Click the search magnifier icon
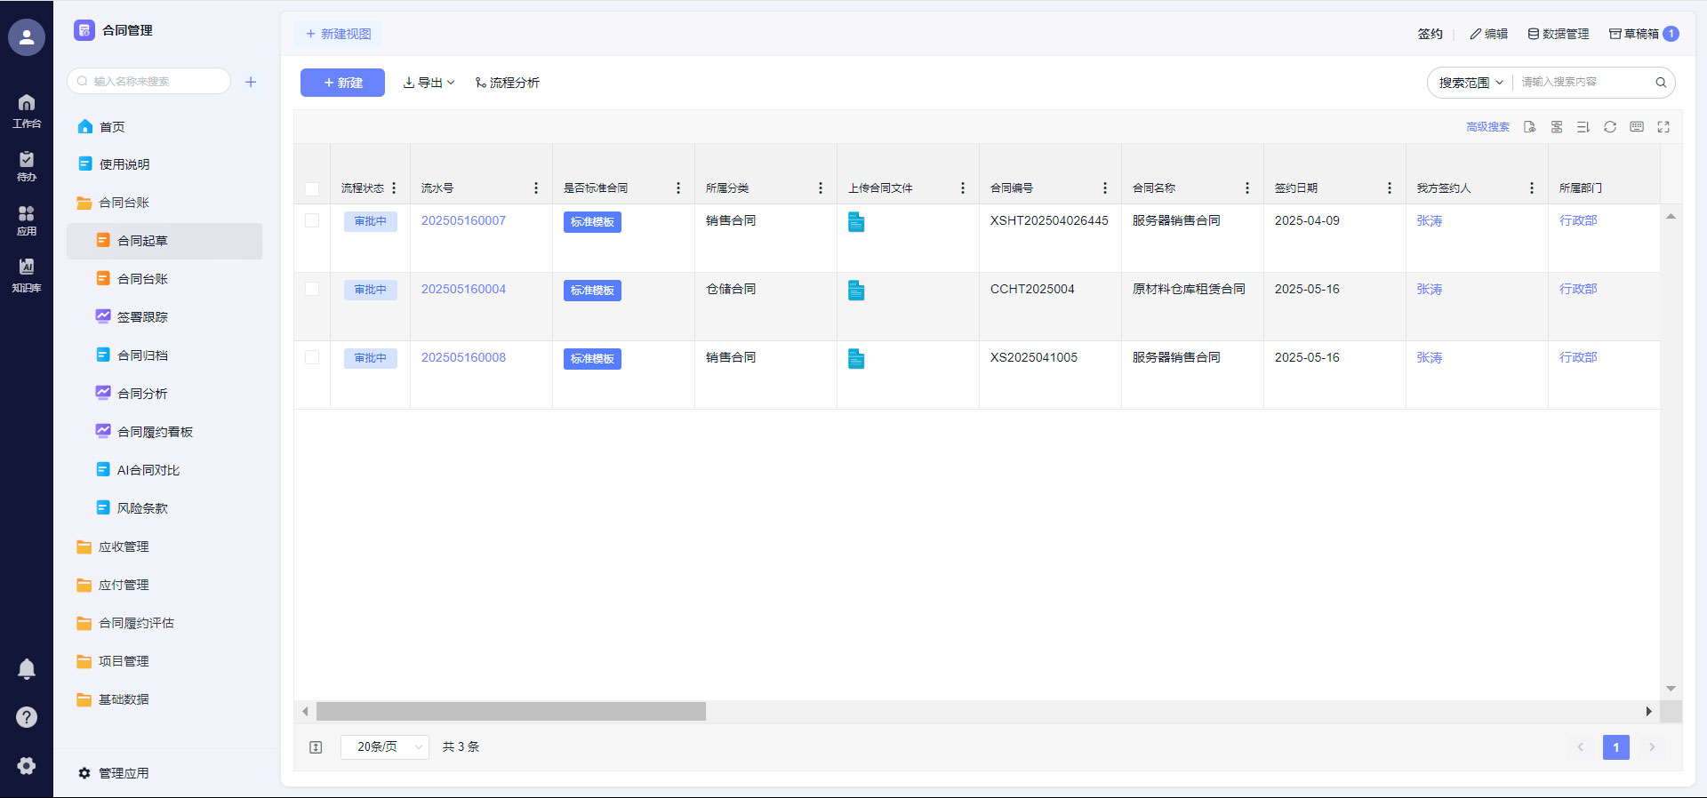Image resolution: width=1707 pixels, height=798 pixels. click(1660, 83)
